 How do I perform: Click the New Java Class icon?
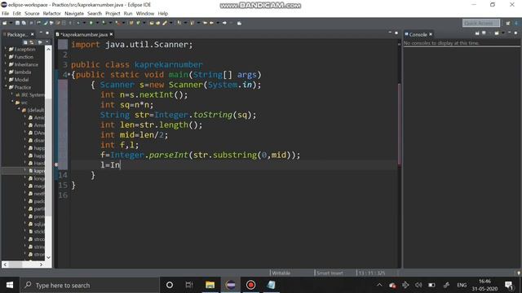point(138,23)
